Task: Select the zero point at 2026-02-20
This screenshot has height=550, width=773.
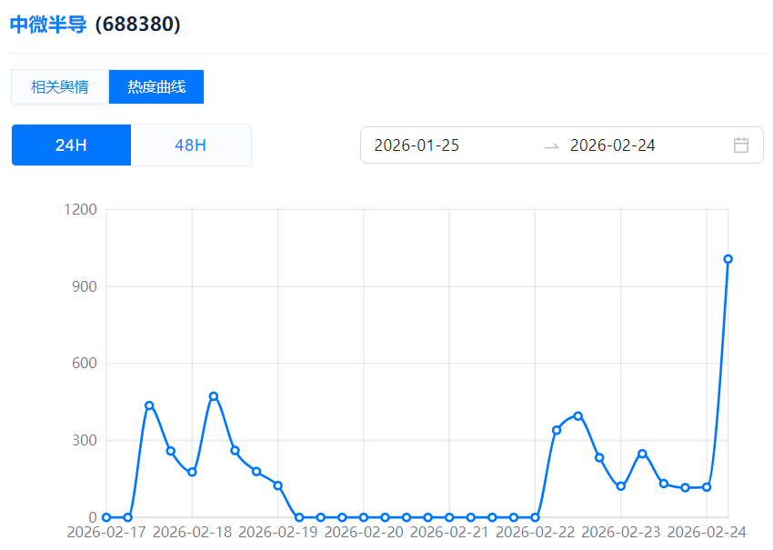Action: click(x=364, y=517)
